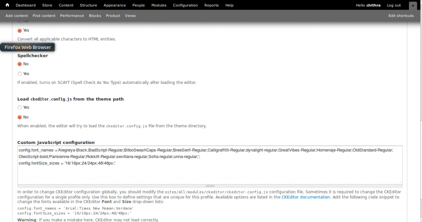The width and height of the screenshot is (422, 222).
Task: Open the Configuration menu
Action: point(185,5)
